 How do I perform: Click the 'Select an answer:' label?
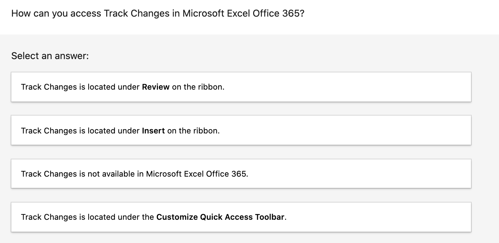[50, 56]
